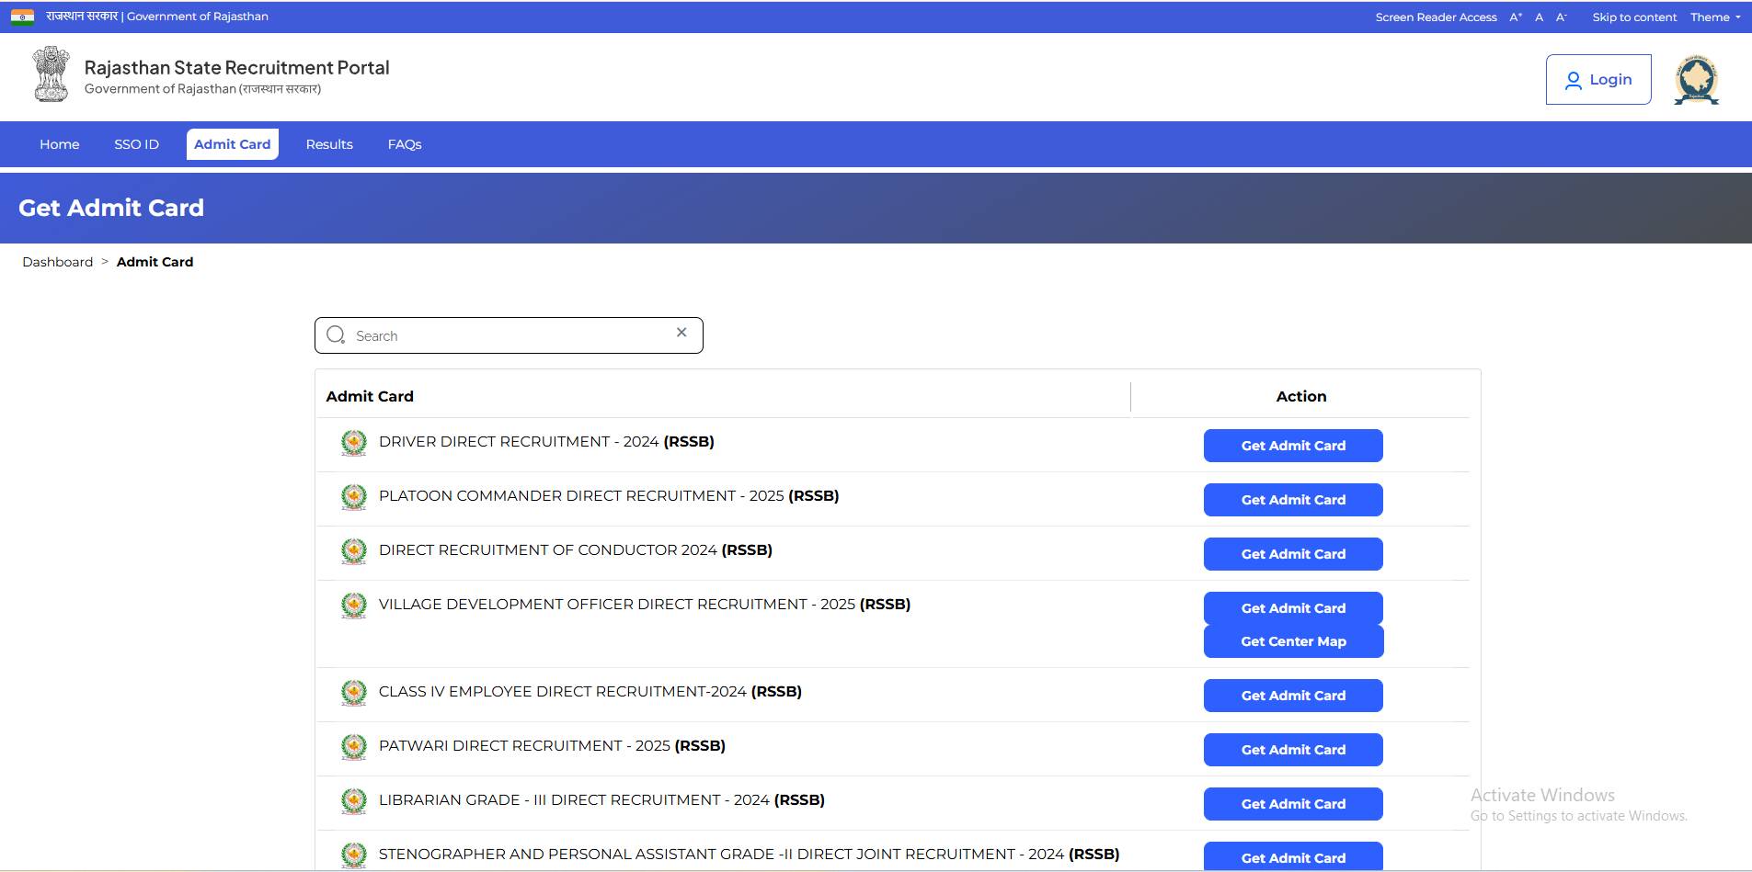The width and height of the screenshot is (1752, 872).
Task: Click the logo beside PATWARI DIRECT RECRUITMENT - 2025
Action: (x=354, y=746)
